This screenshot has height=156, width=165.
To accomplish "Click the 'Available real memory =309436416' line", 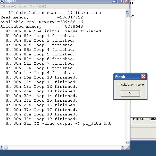I will 42,22.
